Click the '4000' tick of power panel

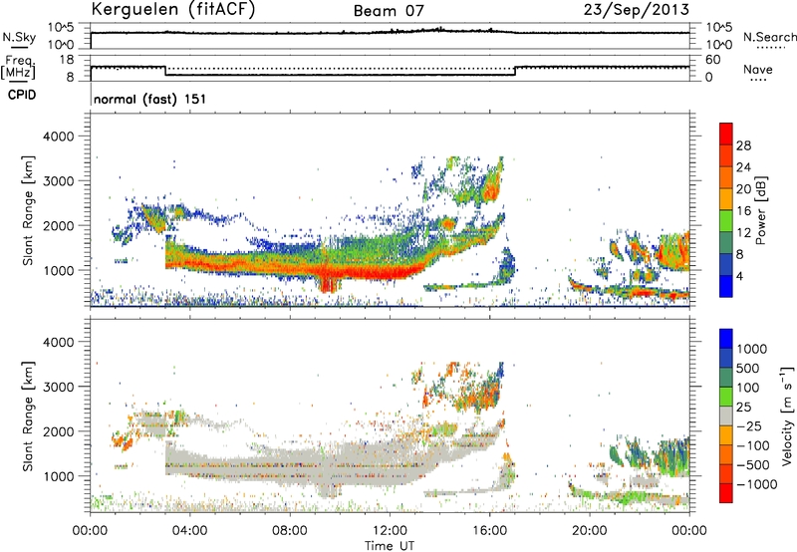tap(58, 137)
